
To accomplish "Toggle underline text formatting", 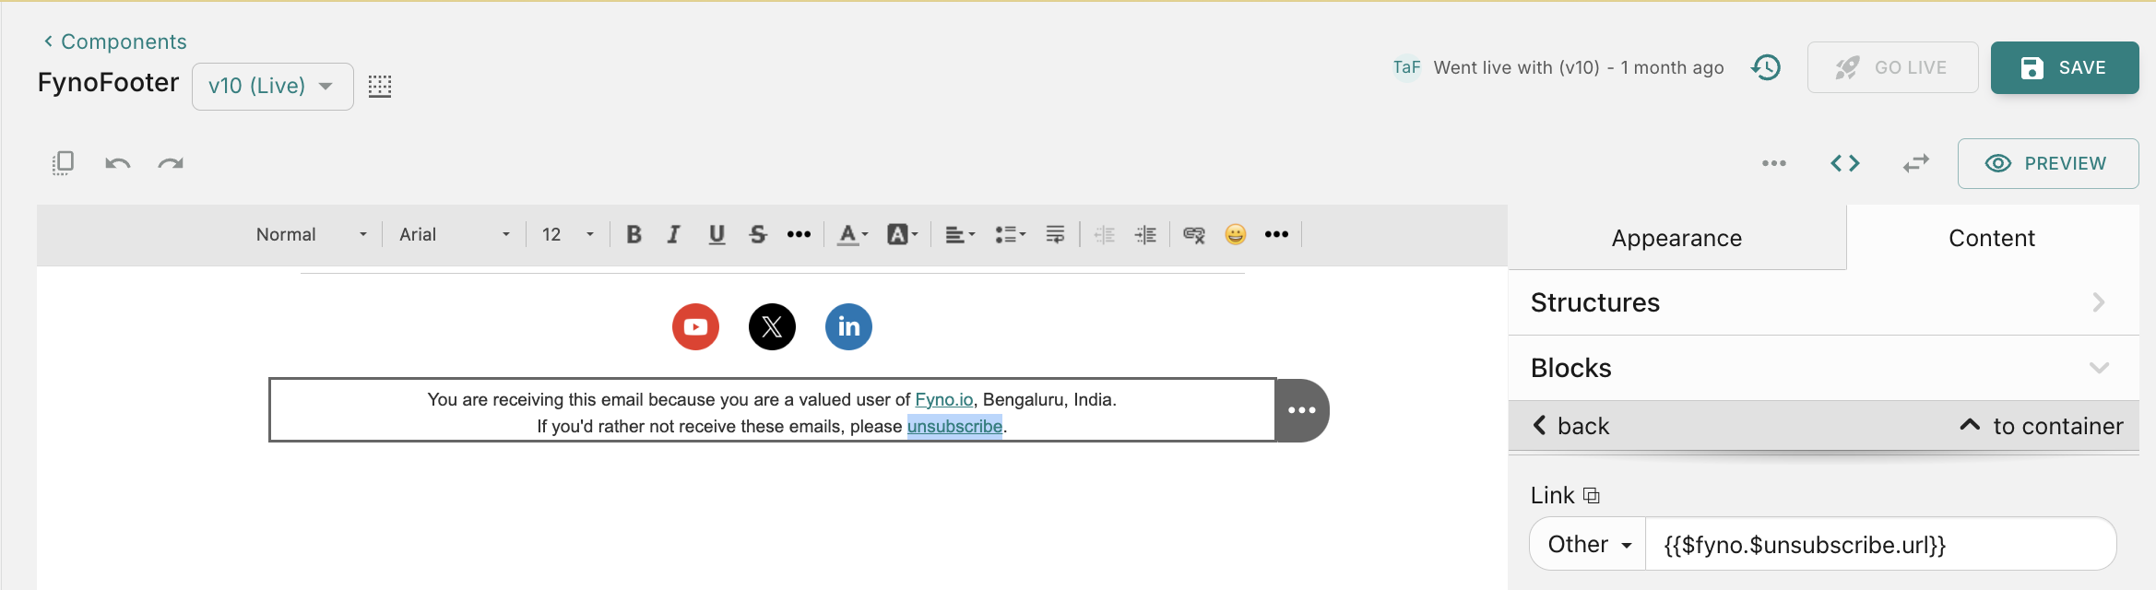I will coord(717,234).
